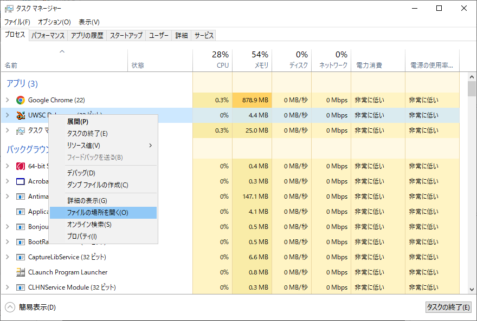Click Task Manager title bar icon
Viewport: 477px width, 321px height.
9,9
